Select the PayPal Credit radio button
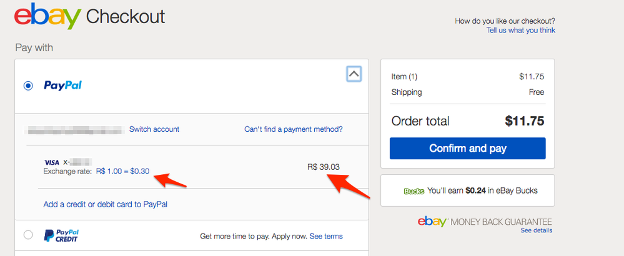Image resolution: width=624 pixels, height=256 pixels. [x=28, y=235]
